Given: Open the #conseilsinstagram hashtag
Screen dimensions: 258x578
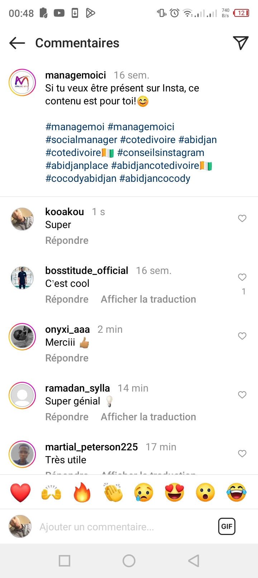Looking at the screenshot, I should coord(161,153).
